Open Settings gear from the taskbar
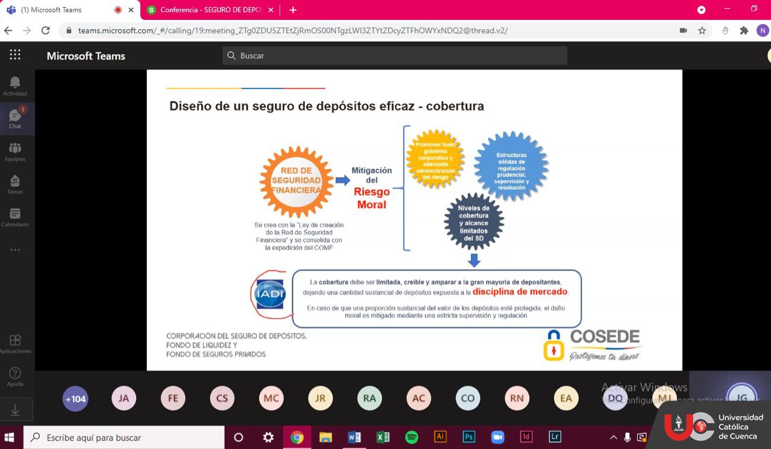 269,438
